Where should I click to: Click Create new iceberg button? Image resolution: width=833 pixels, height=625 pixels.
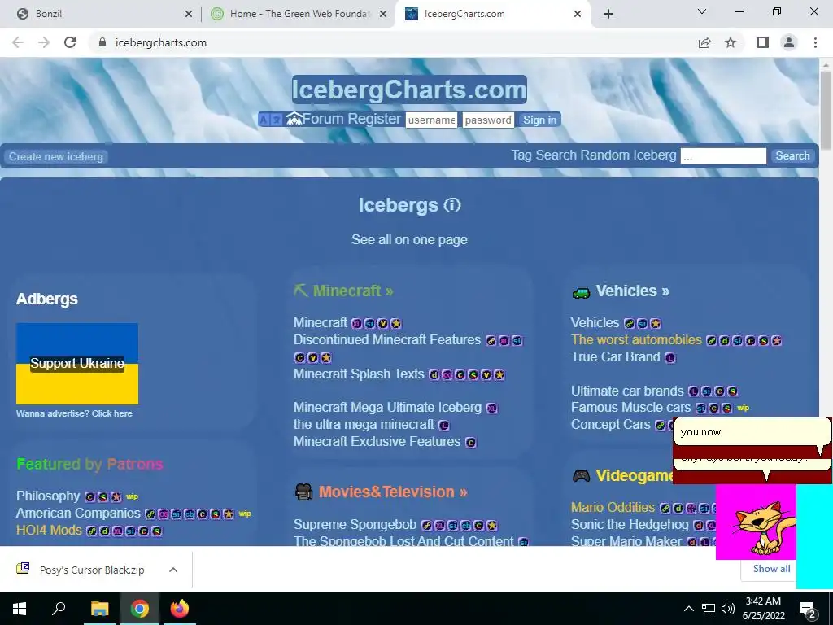tap(56, 157)
